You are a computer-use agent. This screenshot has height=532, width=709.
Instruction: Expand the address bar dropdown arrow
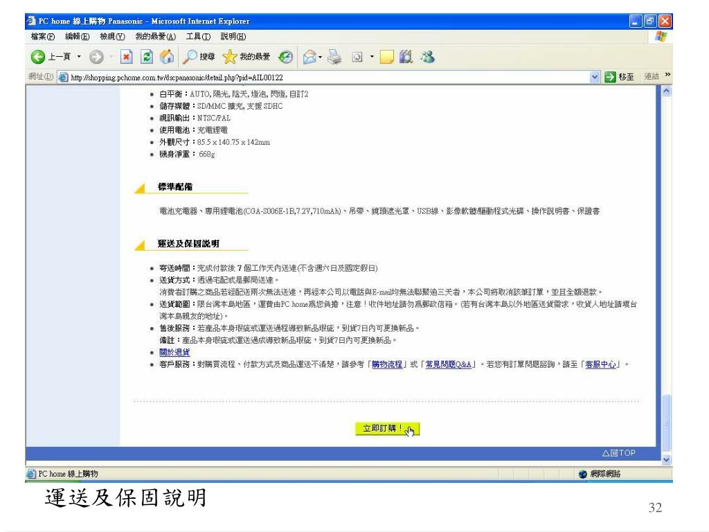click(595, 77)
